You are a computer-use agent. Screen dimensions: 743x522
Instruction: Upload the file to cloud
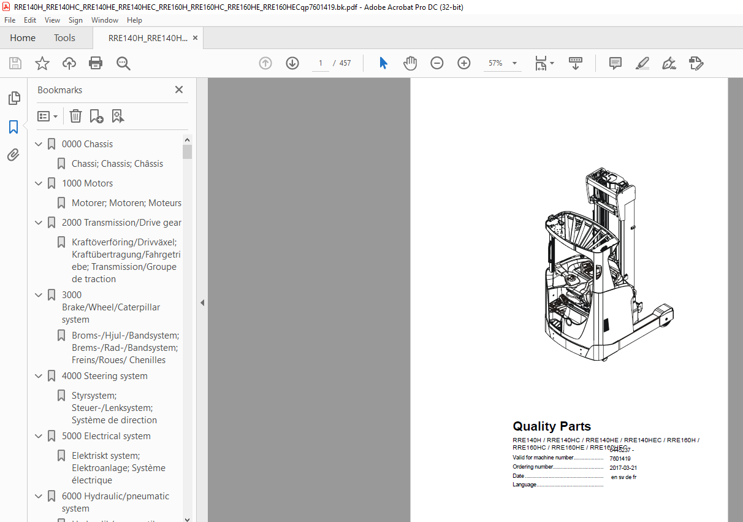click(x=69, y=63)
